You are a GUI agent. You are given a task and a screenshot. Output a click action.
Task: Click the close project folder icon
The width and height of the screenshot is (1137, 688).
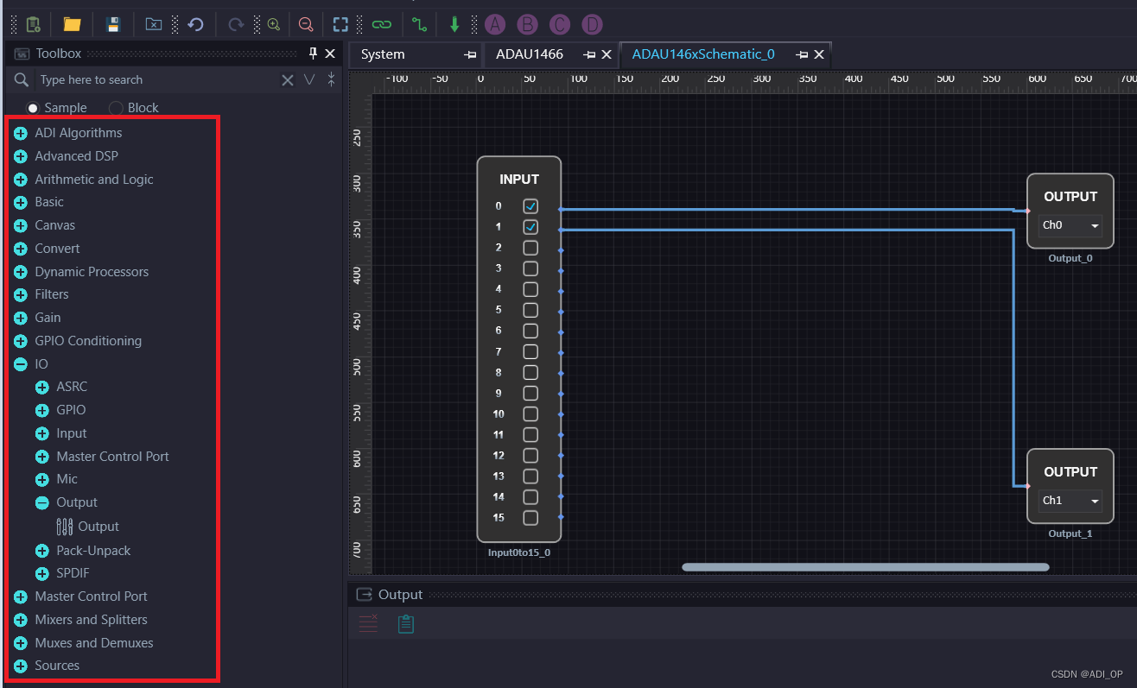153,24
